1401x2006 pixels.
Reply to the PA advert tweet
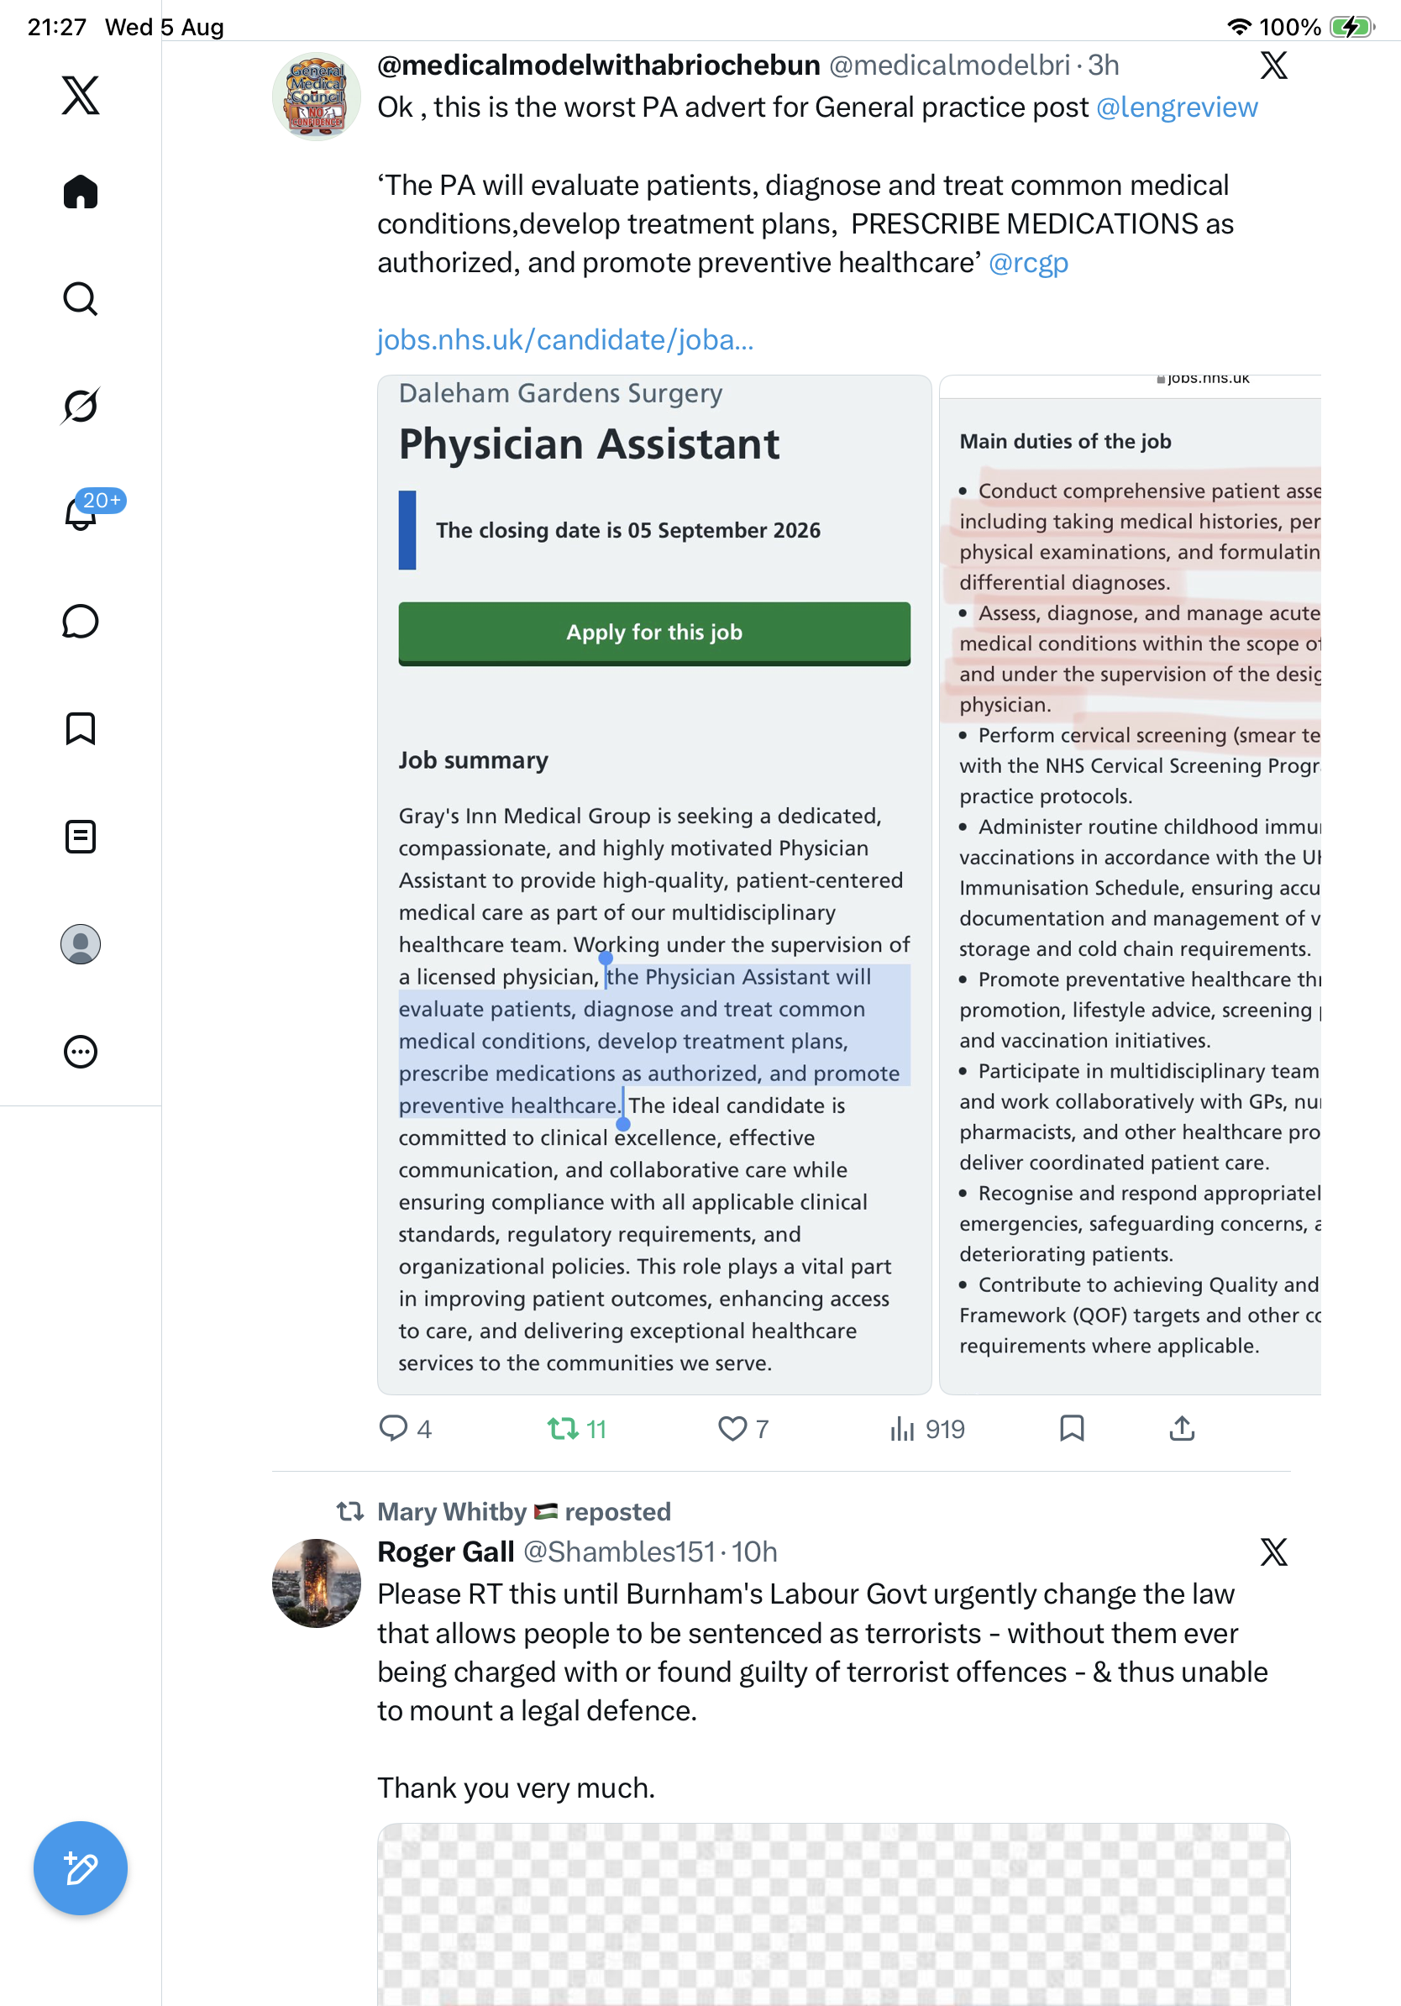tap(404, 1429)
